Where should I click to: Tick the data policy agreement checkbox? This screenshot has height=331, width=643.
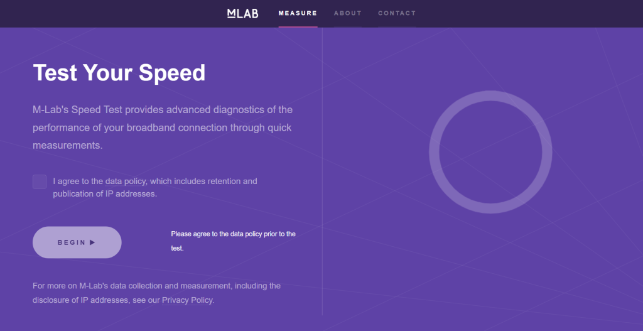pos(40,182)
